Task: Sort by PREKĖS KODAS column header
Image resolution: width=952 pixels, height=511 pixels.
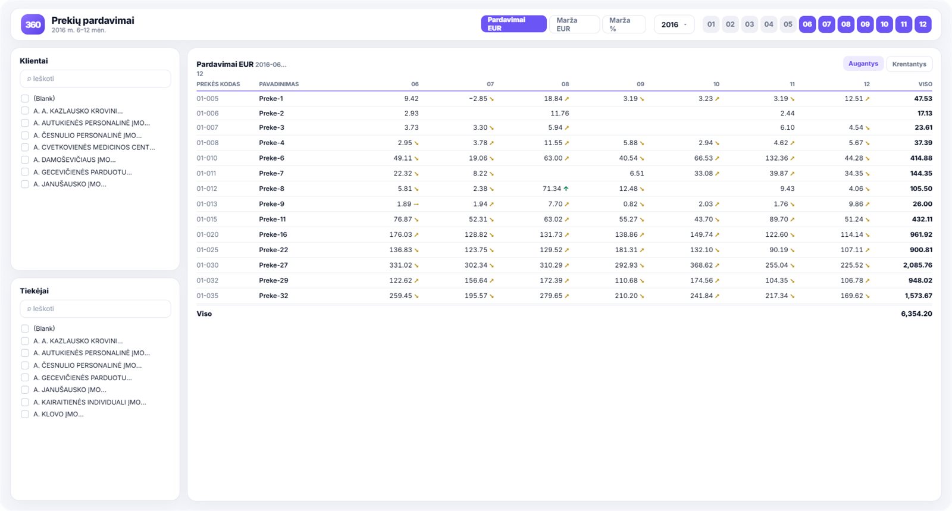Action: tap(218, 84)
